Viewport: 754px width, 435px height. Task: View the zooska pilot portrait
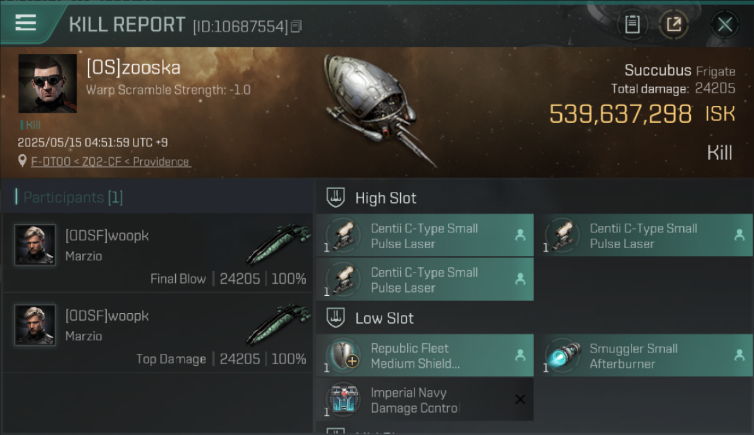[x=48, y=84]
